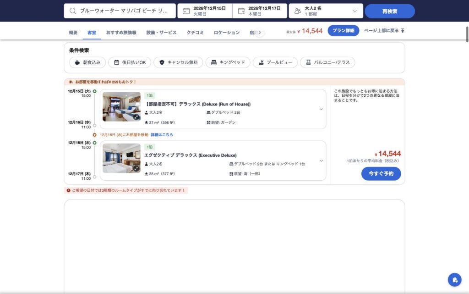Open the 客室 tab
This screenshot has height=294, width=469.
click(92, 32)
